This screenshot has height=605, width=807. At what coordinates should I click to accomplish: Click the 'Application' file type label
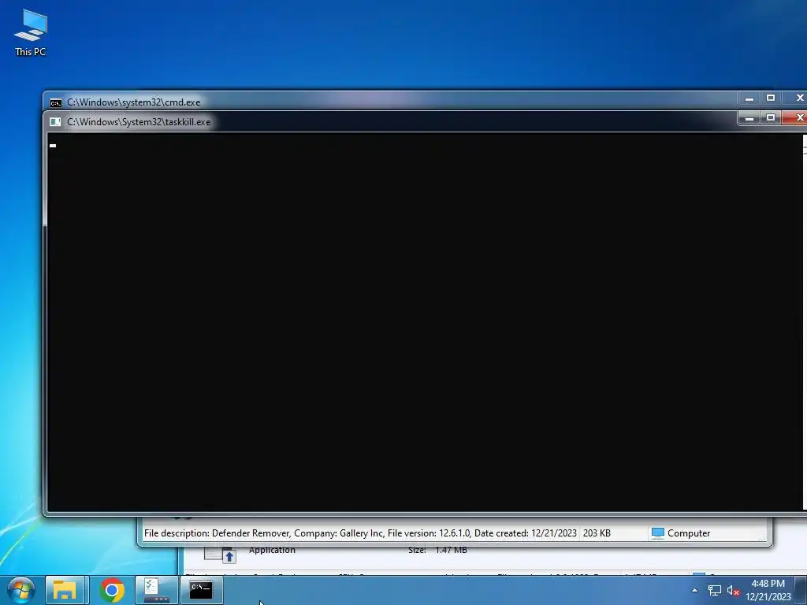pyautogui.click(x=272, y=550)
